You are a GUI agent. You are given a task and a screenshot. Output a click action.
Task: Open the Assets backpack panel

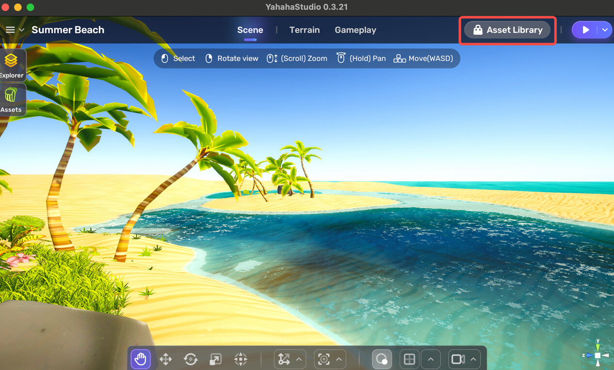click(11, 99)
